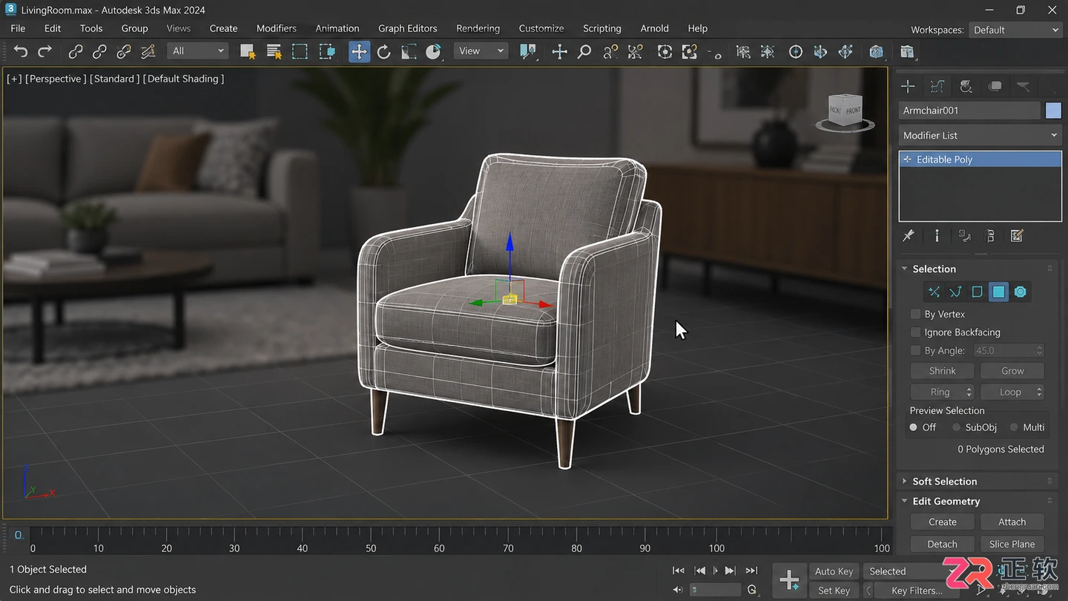Activate the Select Object tool
Screen dimensions: 1068x601
click(x=248, y=51)
